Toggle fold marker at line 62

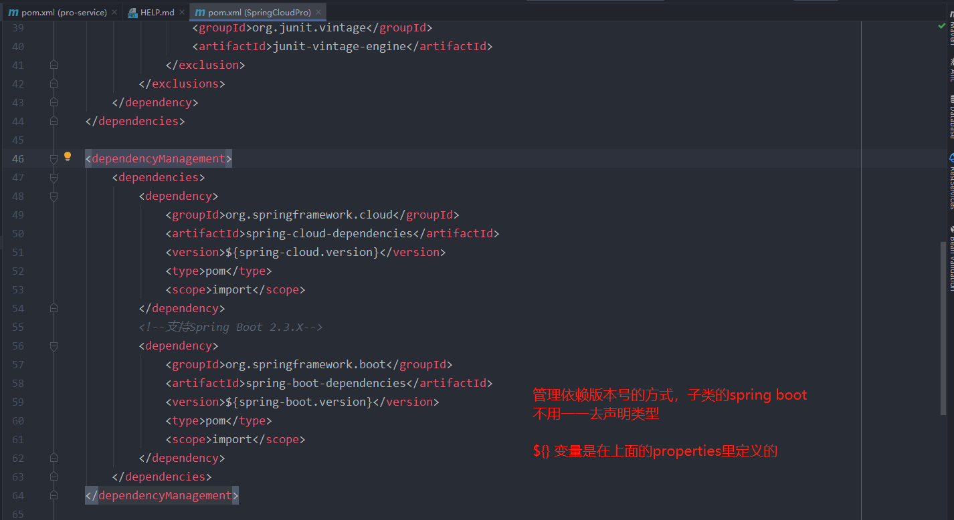tap(54, 458)
